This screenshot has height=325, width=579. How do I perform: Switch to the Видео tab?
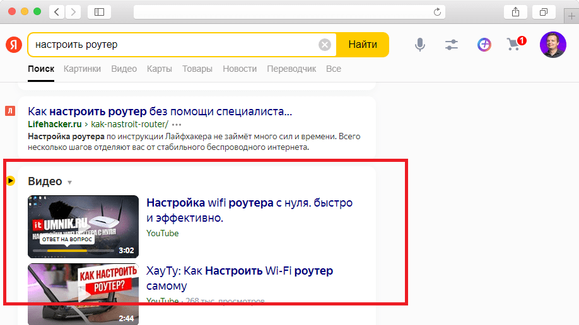124,69
